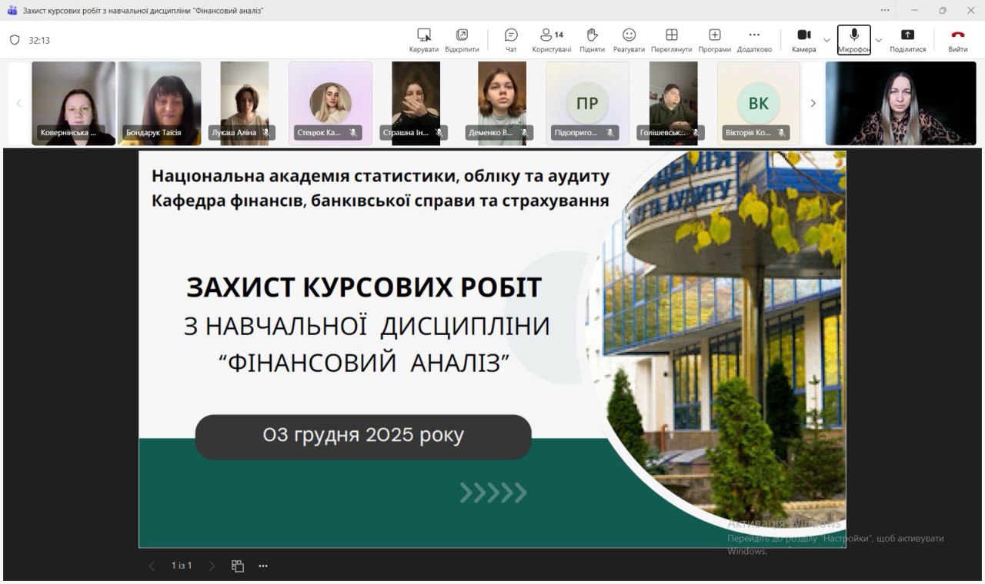Raise hand with the Підняти icon
985x584 pixels.
[x=592, y=39]
